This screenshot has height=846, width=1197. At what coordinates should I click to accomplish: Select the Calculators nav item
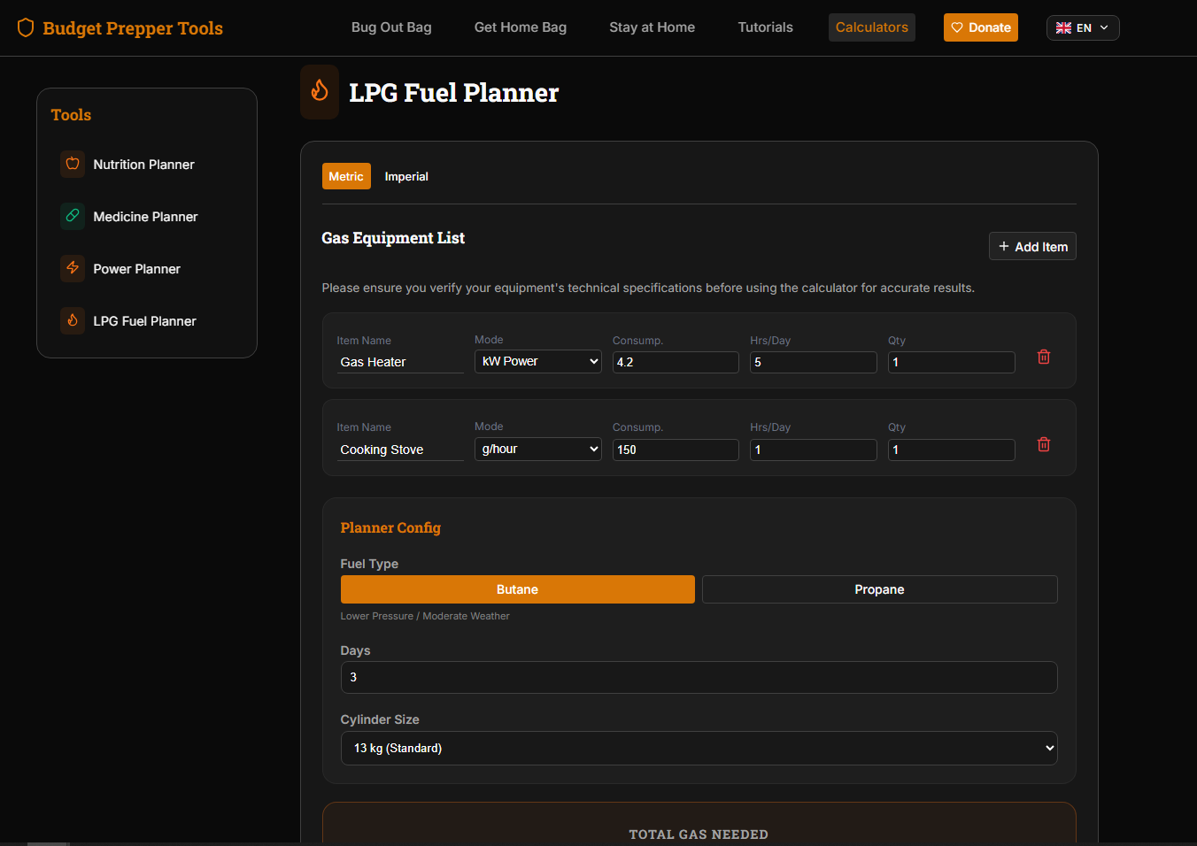[872, 27]
